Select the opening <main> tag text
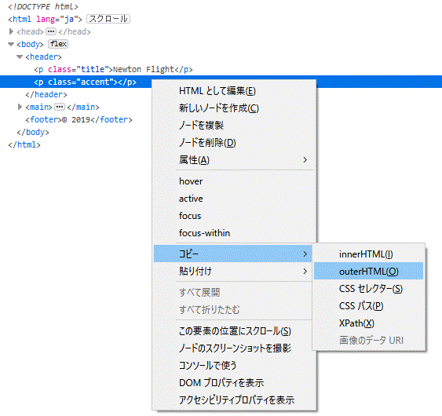The width and height of the screenshot is (442, 416). (x=39, y=107)
